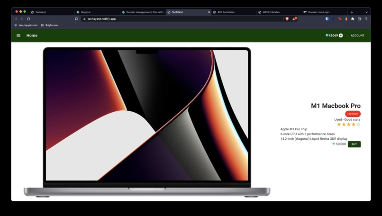Switch to the Devpost tab

98,12
